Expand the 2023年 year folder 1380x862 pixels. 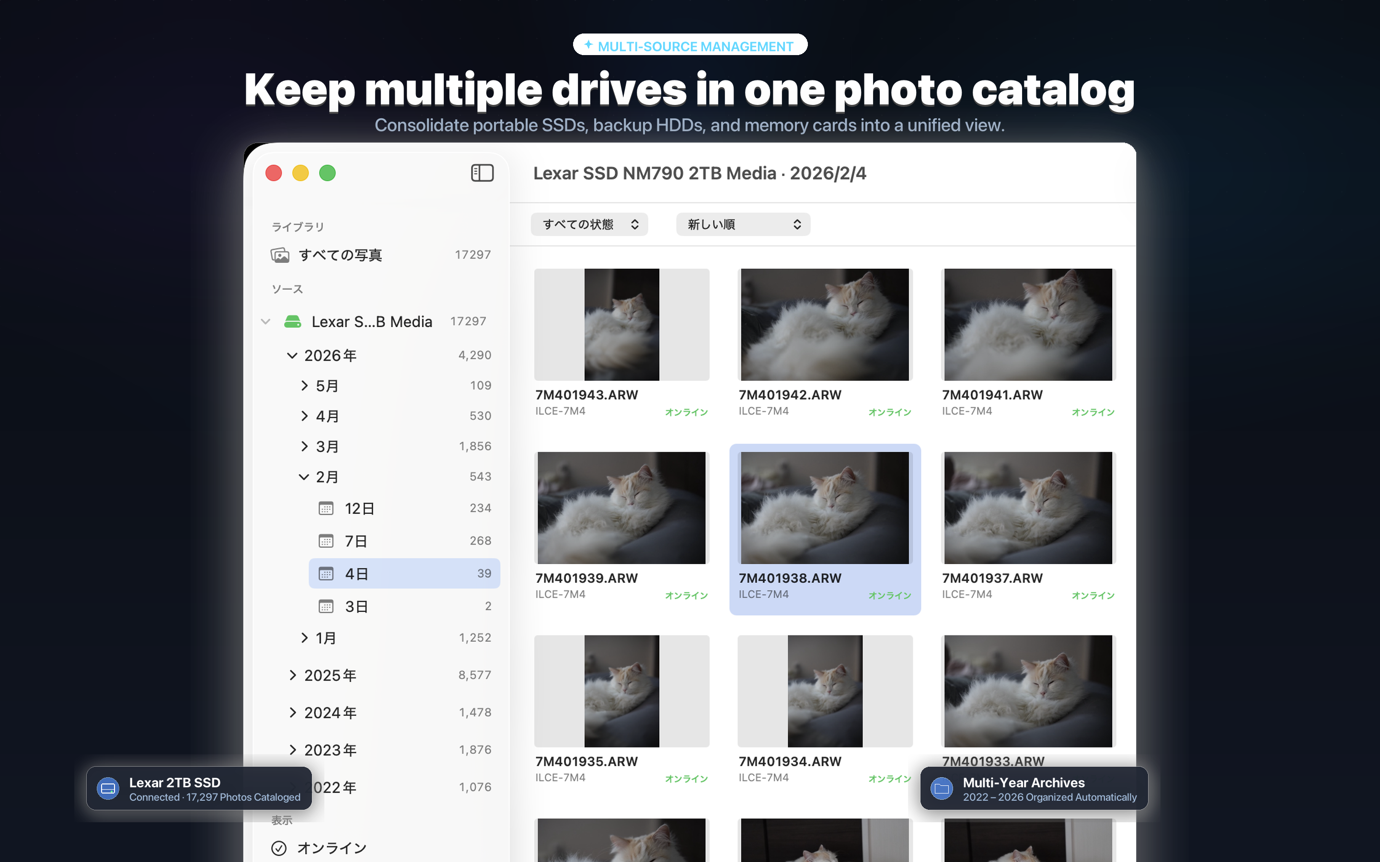293,749
